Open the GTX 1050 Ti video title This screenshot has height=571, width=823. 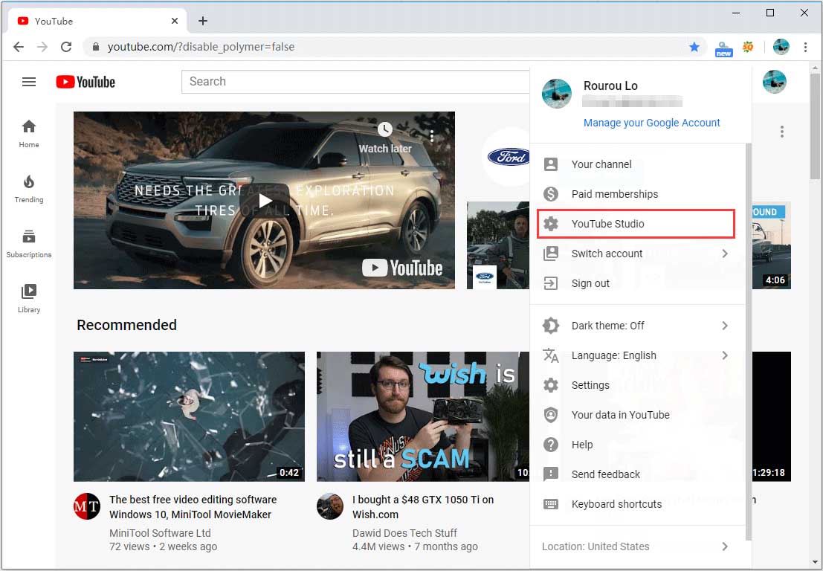pyautogui.click(x=423, y=507)
